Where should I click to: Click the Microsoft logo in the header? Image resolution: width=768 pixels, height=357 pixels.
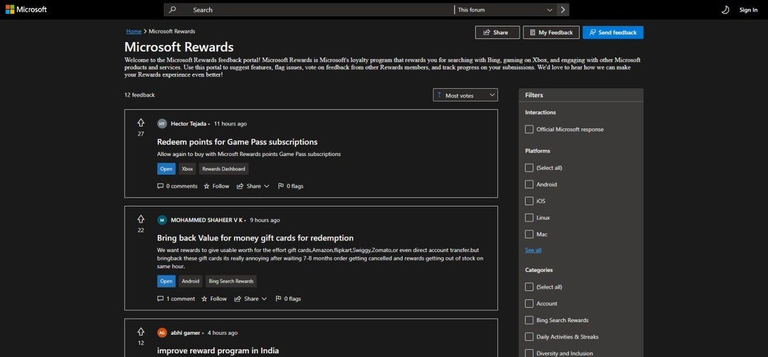tap(25, 10)
